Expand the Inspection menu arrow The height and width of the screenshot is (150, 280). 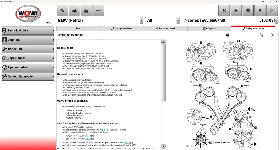tap(53, 49)
